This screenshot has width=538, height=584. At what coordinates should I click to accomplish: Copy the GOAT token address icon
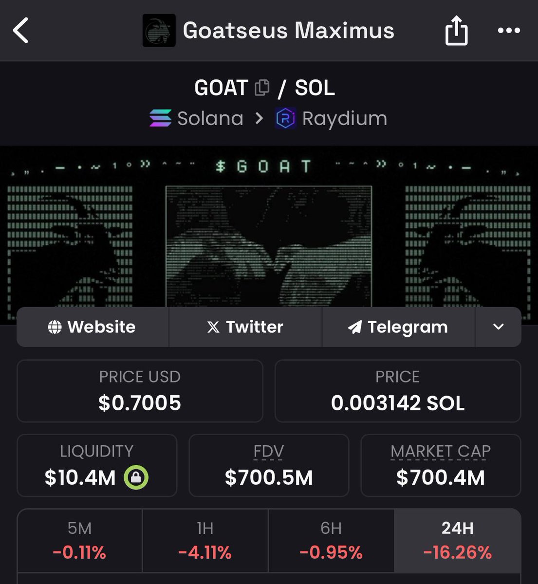(262, 88)
